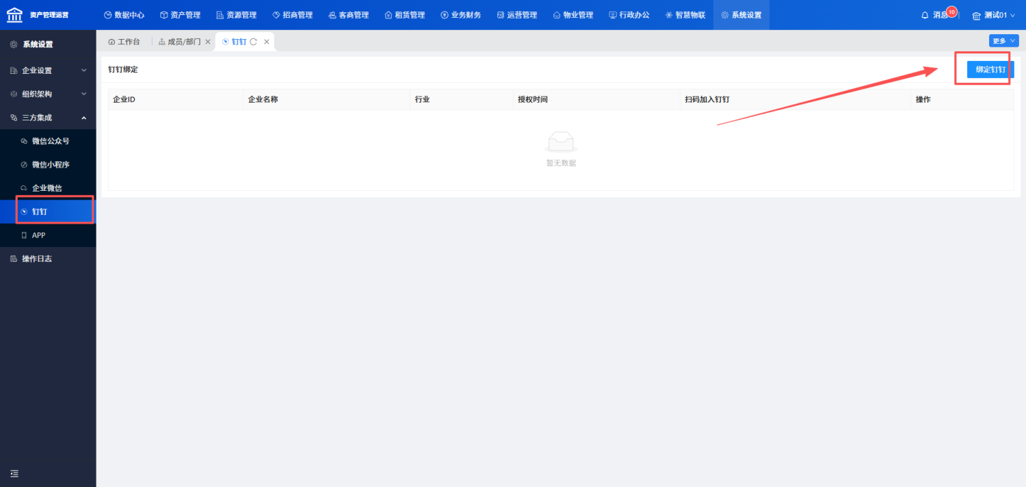Click the red 10 notification badge
This screenshot has height=487, width=1026.
951,11
